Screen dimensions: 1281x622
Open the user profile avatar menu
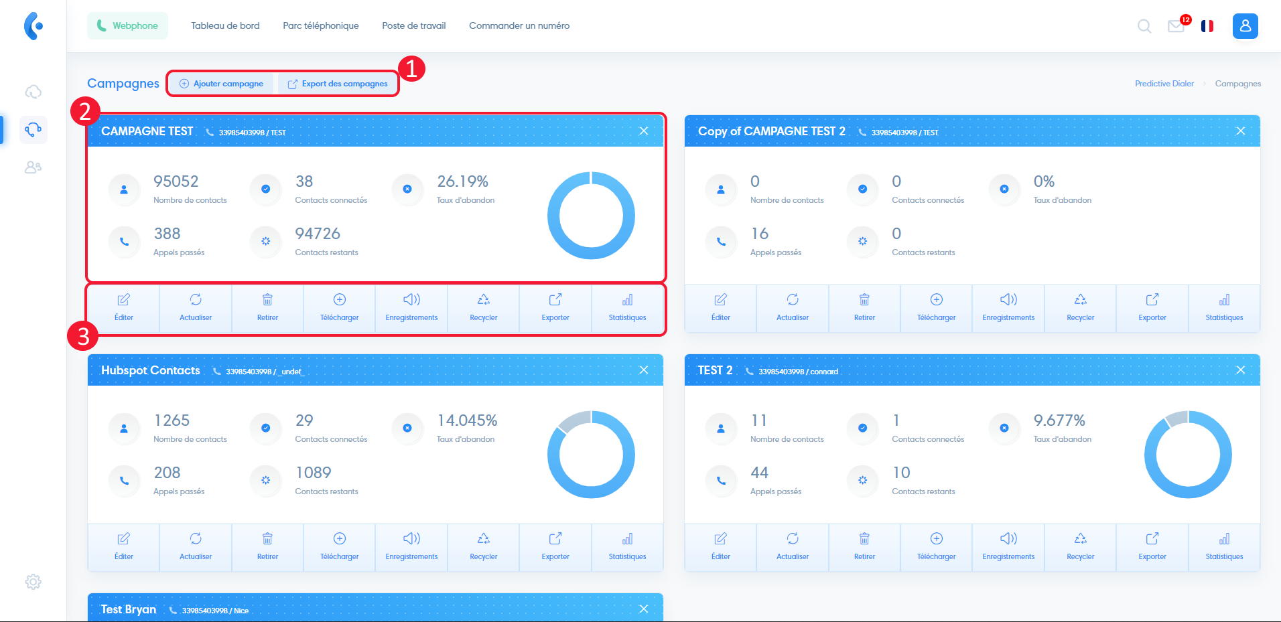[x=1245, y=26]
